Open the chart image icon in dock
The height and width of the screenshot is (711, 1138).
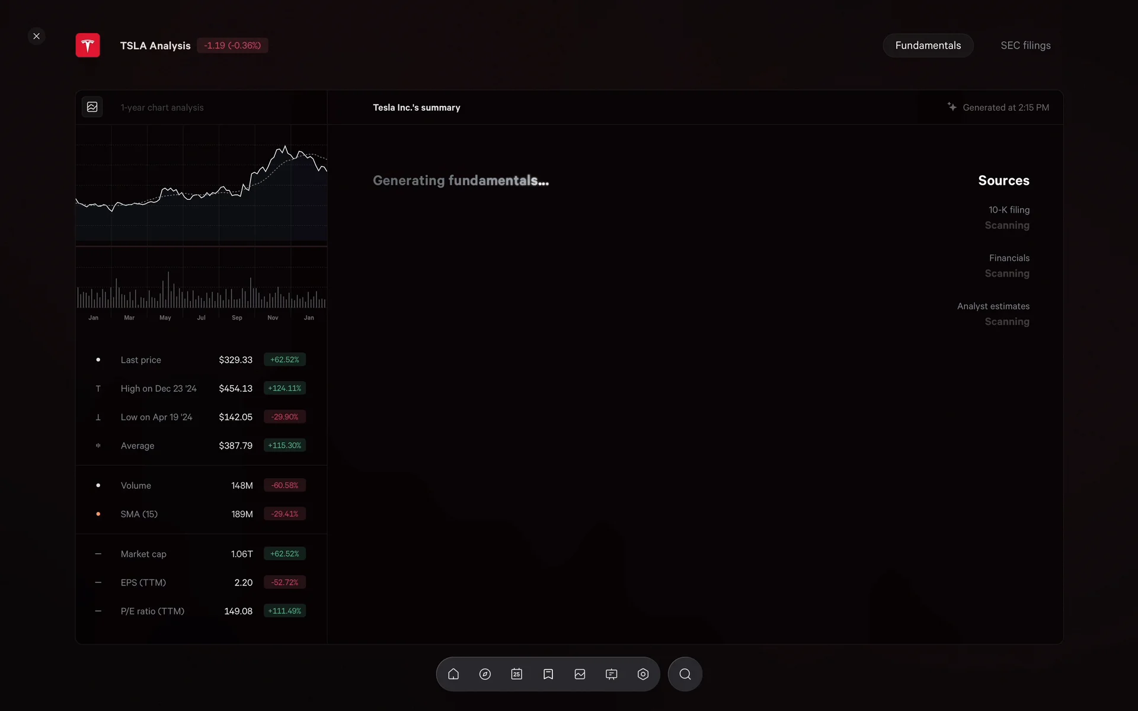[x=580, y=674]
